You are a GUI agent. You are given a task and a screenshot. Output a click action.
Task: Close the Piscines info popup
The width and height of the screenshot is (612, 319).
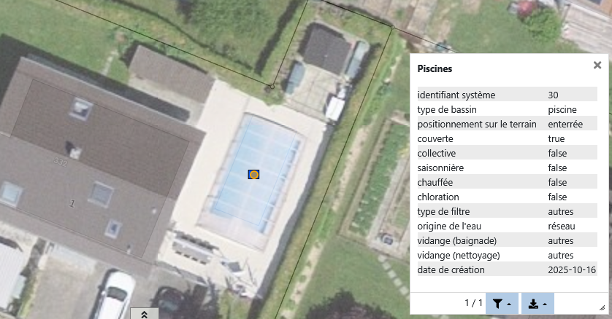(x=597, y=65)
